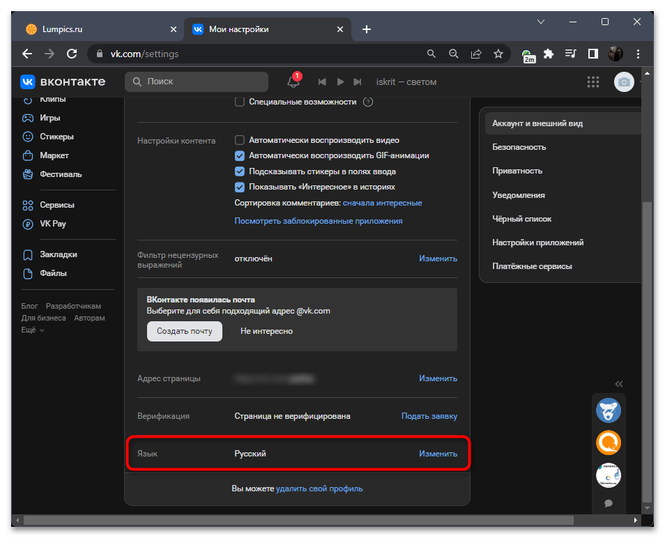
Task: Enable Автоматически воспроизводить видео checkbox
Action: 240,140
